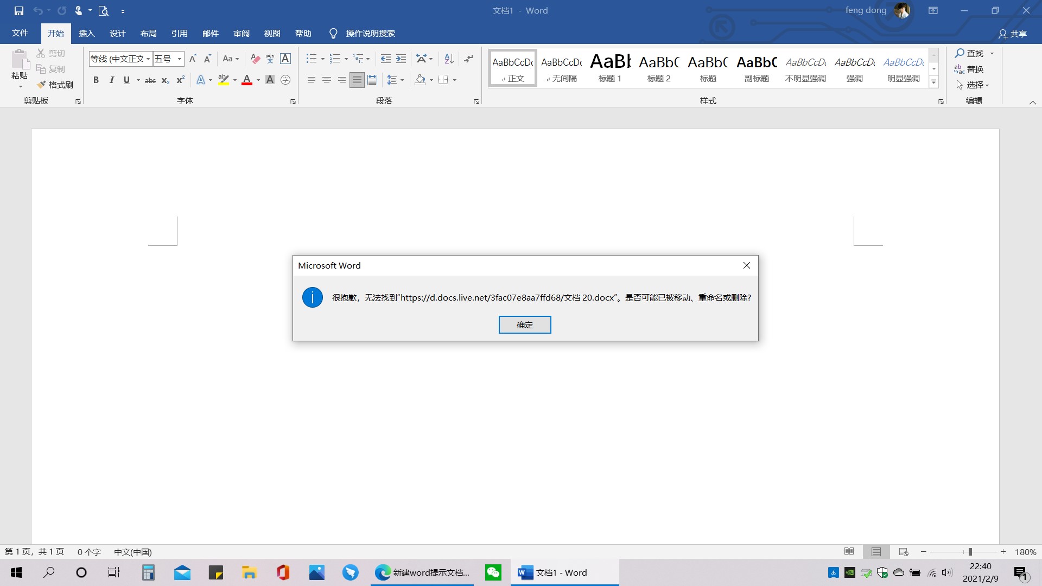Switch to the Review (审阅) tab
The width and height of the screenshot is (1042, 586).
pyautogui.click(x=241, y=34)
